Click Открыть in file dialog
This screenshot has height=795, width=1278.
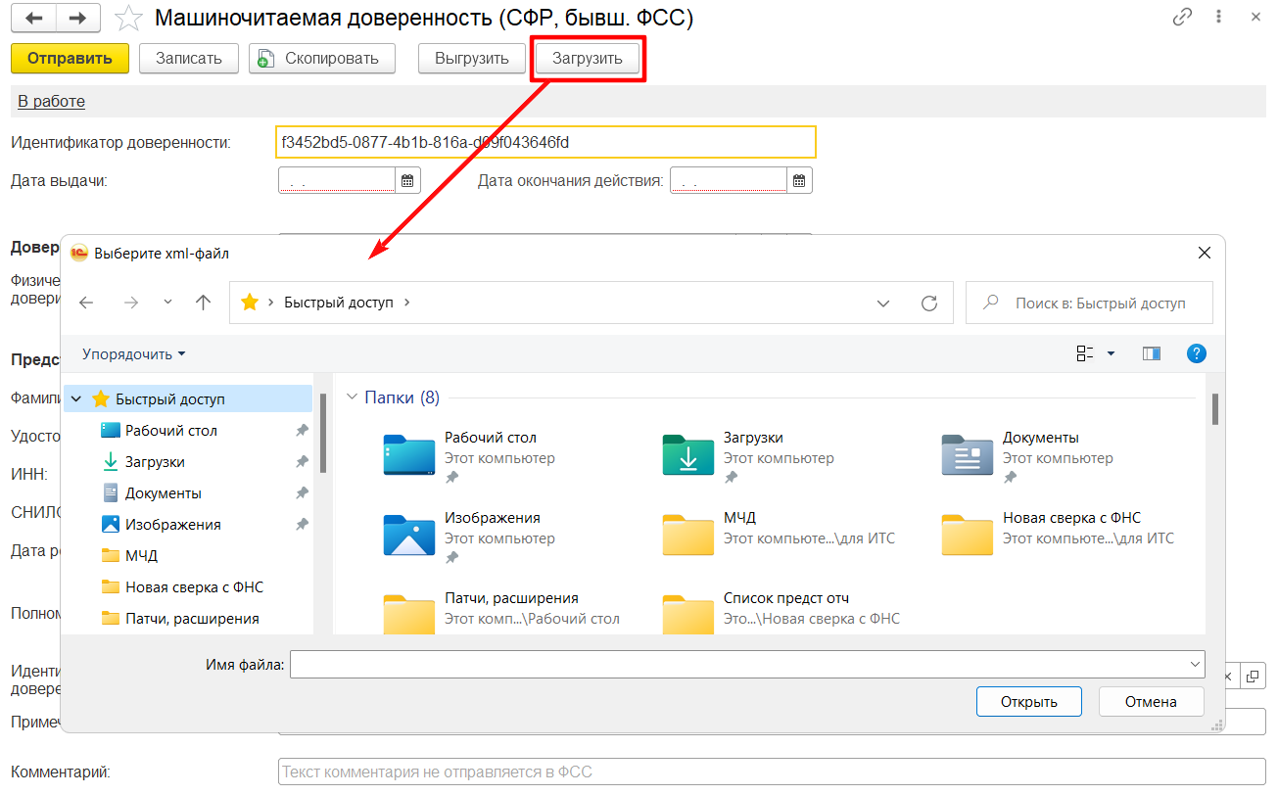point(1029,701)
